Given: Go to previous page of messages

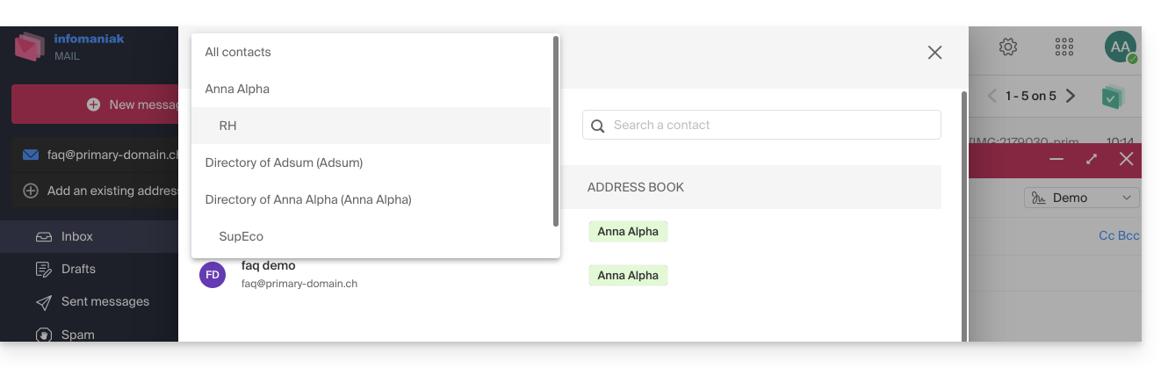Looking at the screenshot, I should (x=992, y=96).
